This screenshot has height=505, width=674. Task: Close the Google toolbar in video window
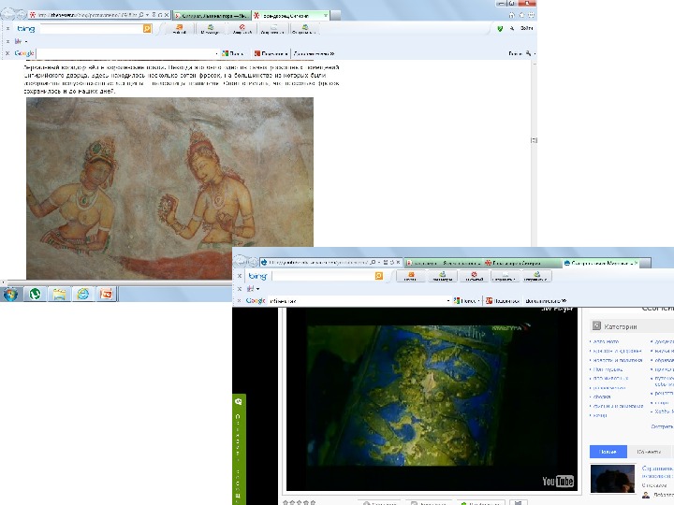(x=240, y=301)
